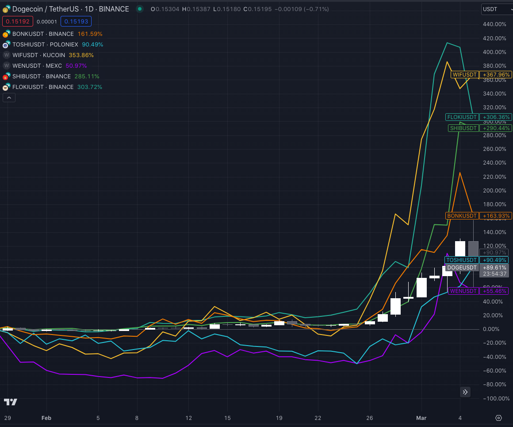Screen dimensions: 513x427
Task: Select the Dogecoin / TetherUS title
Action: [x=71, y=9]
